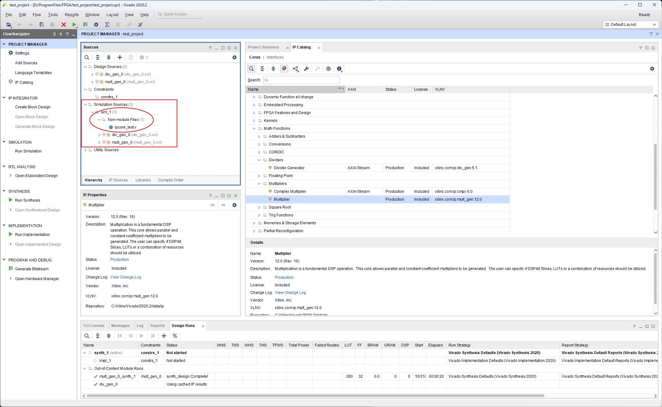Click the chip IP settings icon in IP Catalog
Image resolution: width=662 pixels, height=407 pixels.
coord(328,69)
